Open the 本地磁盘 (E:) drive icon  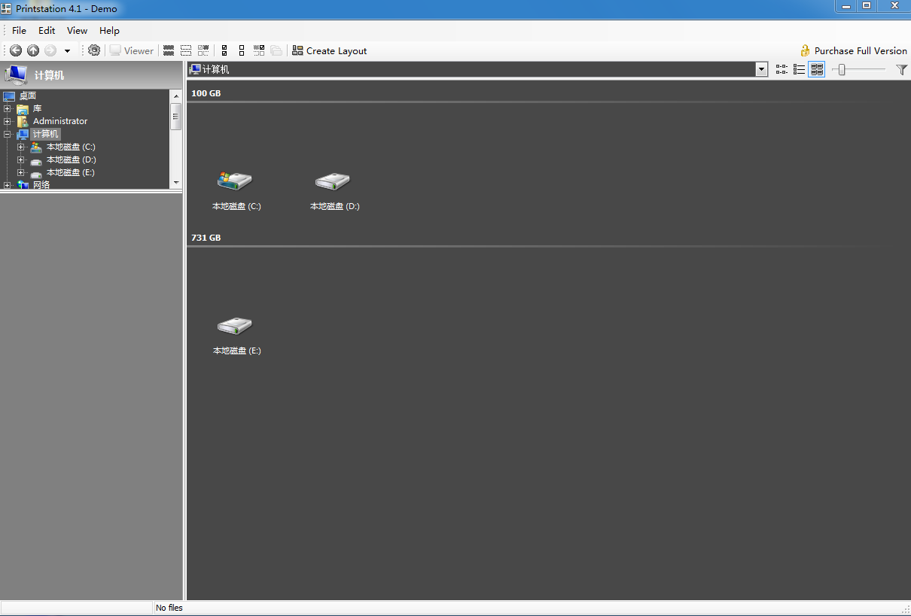(x=236, y=329)
